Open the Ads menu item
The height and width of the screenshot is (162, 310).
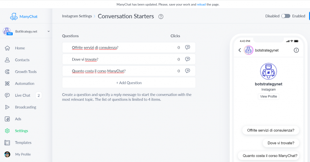(x=18, y=119)
